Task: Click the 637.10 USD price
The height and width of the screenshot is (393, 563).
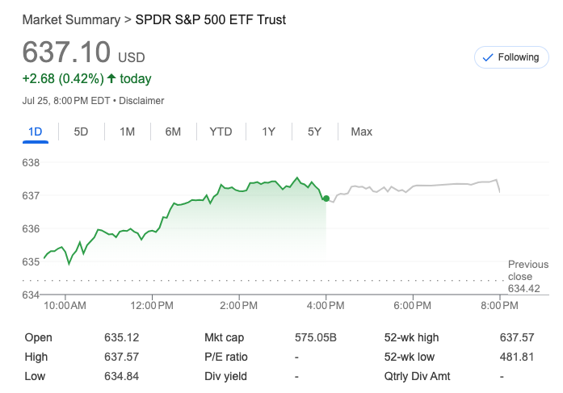Action: tap(66, 52)
